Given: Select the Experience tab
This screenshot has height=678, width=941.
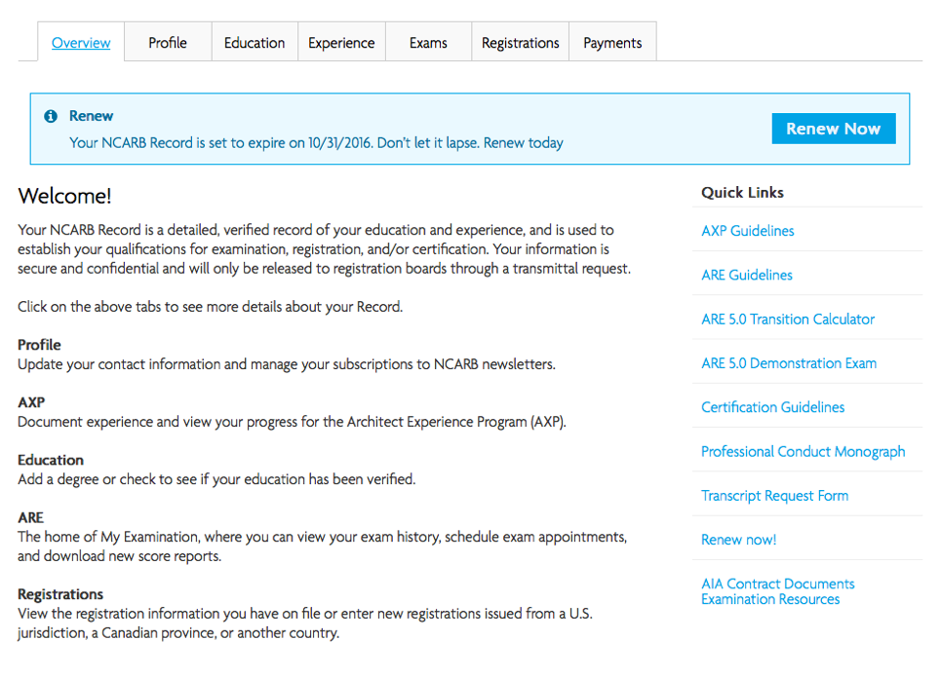Looking at the screenshot, I should 341,42.
